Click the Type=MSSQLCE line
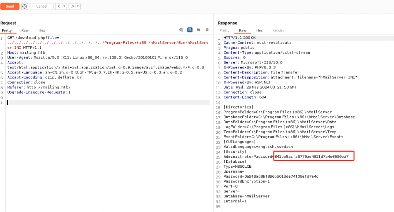 tap(237, 167)
